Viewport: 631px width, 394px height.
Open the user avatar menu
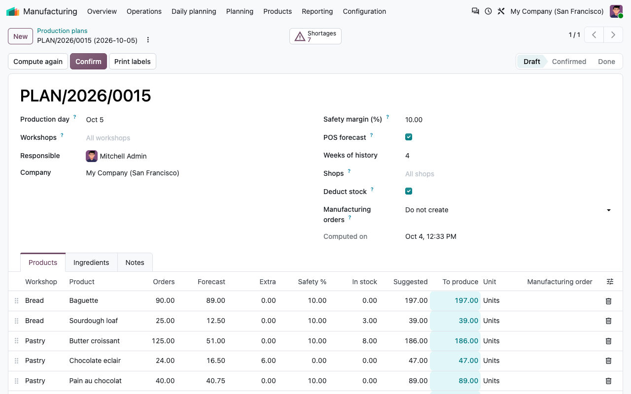coord(616,11)
